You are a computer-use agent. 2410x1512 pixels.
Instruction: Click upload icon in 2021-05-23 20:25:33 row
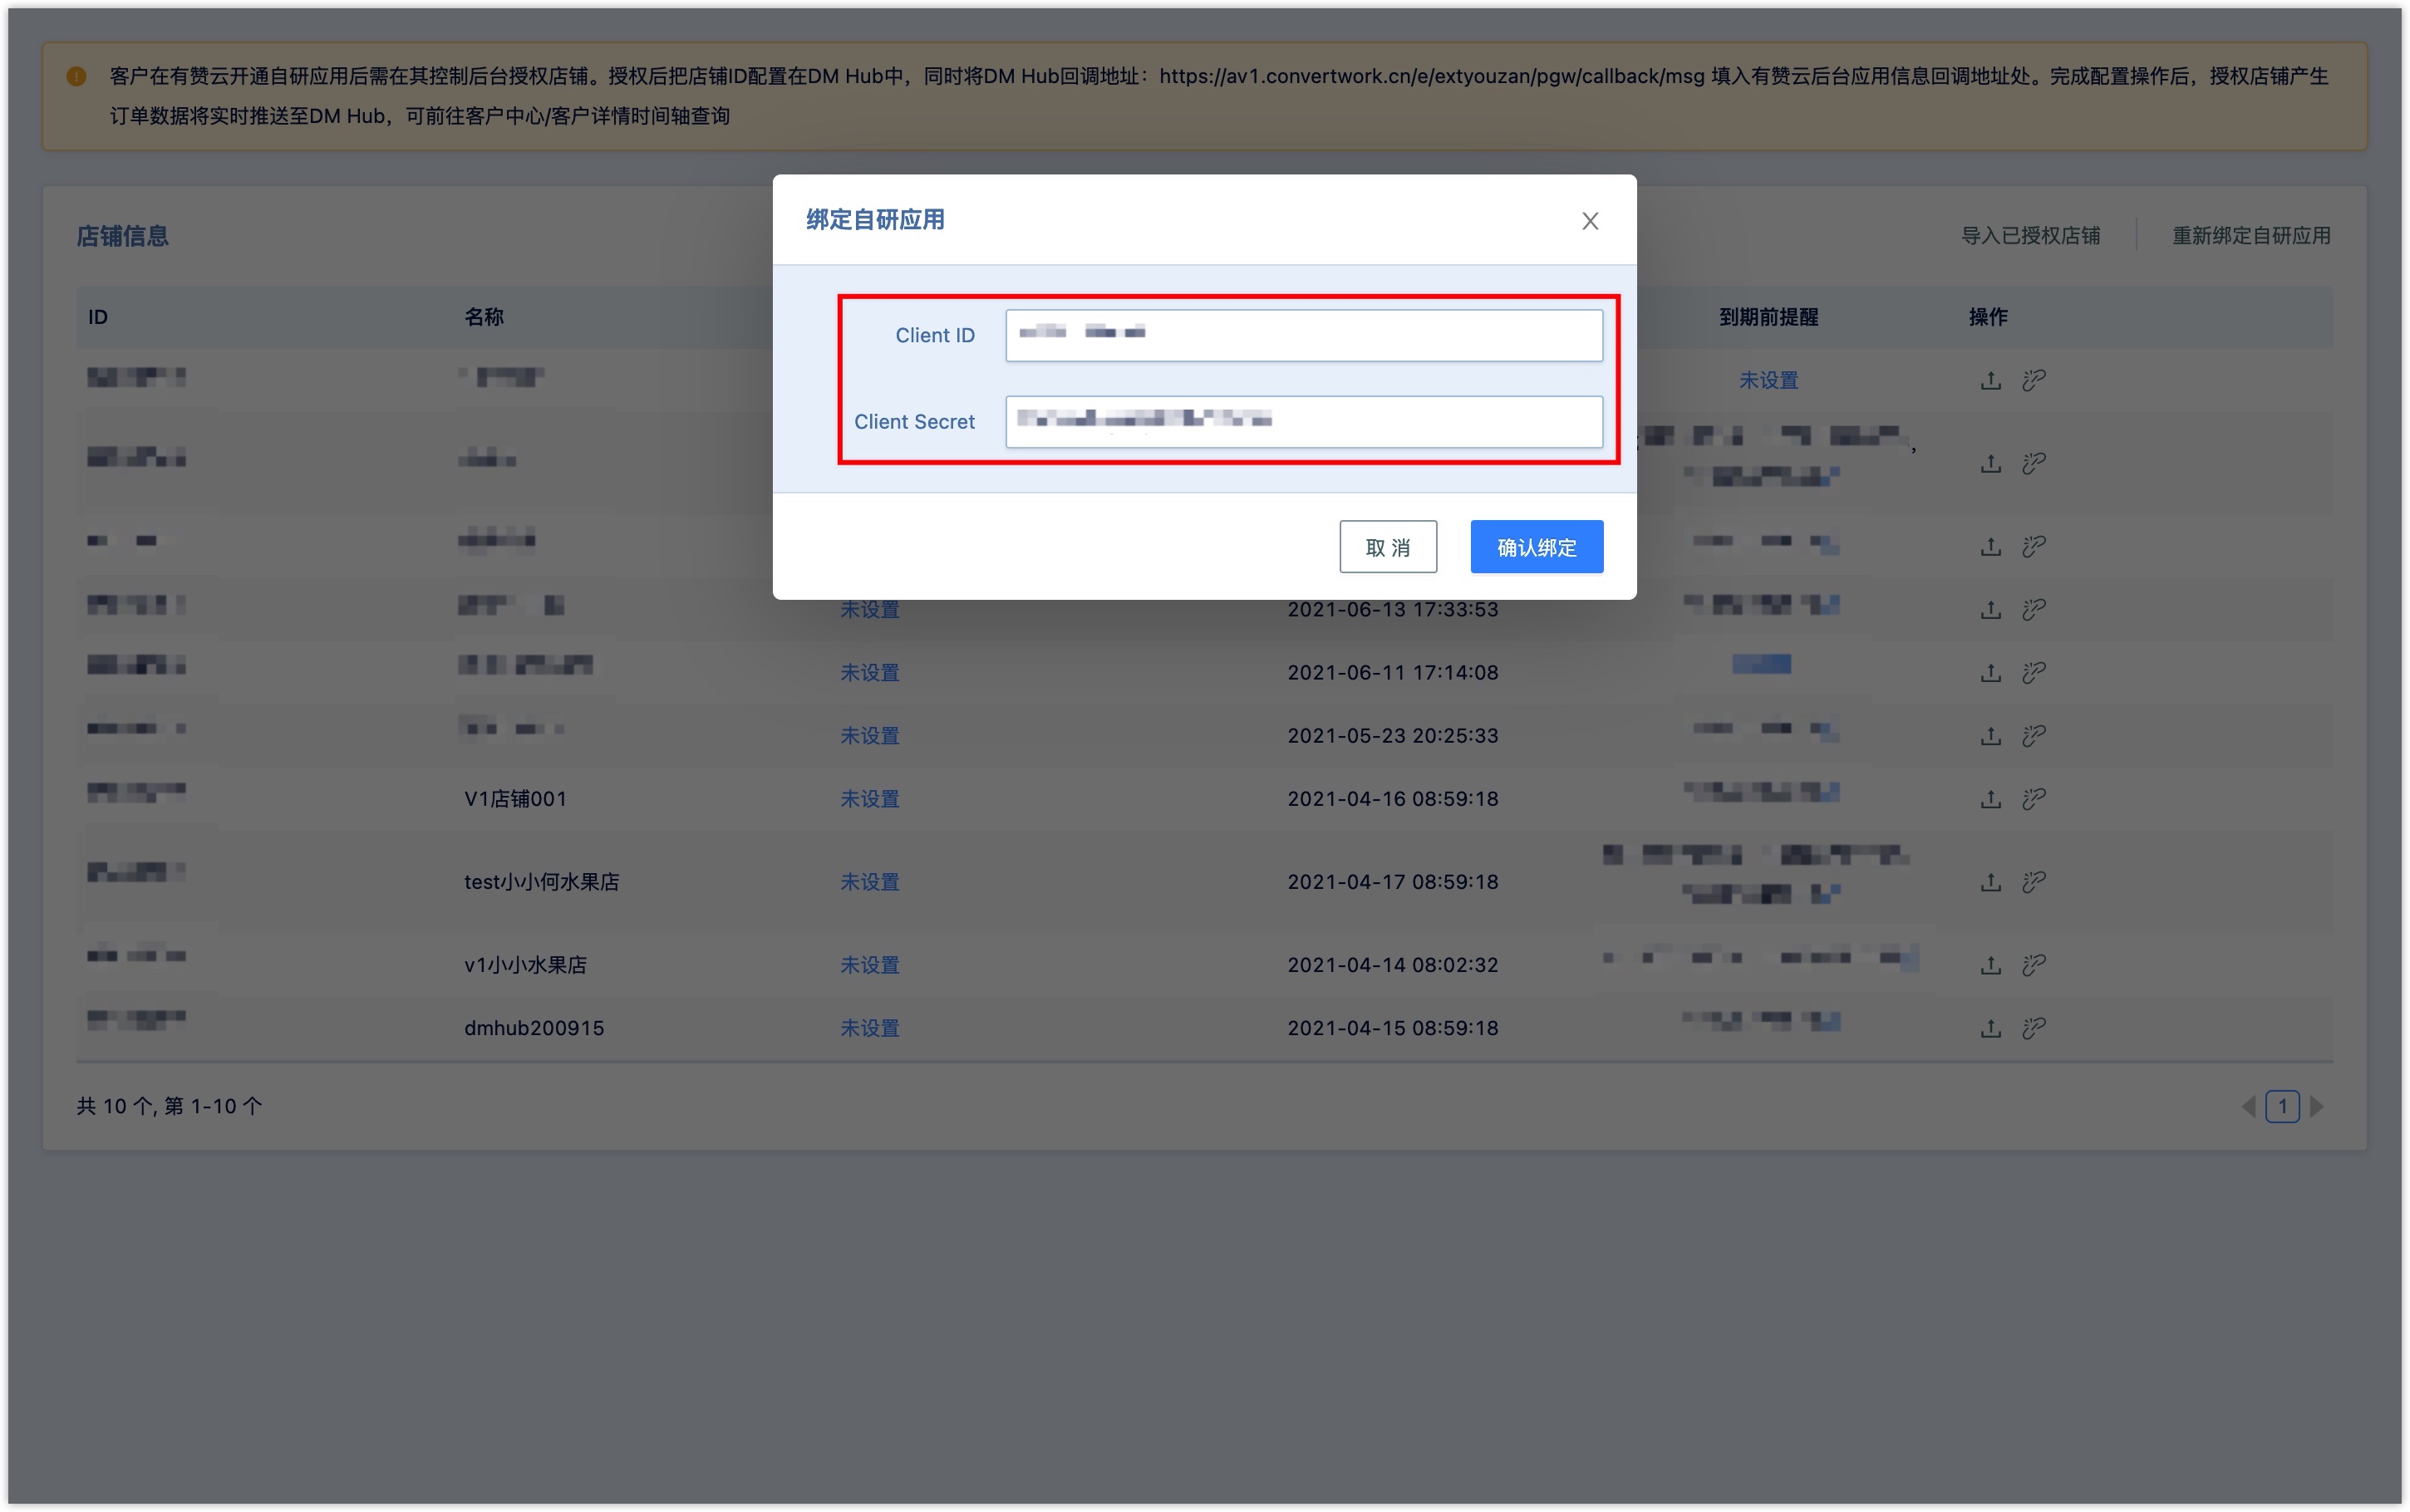click(1991, 735)
